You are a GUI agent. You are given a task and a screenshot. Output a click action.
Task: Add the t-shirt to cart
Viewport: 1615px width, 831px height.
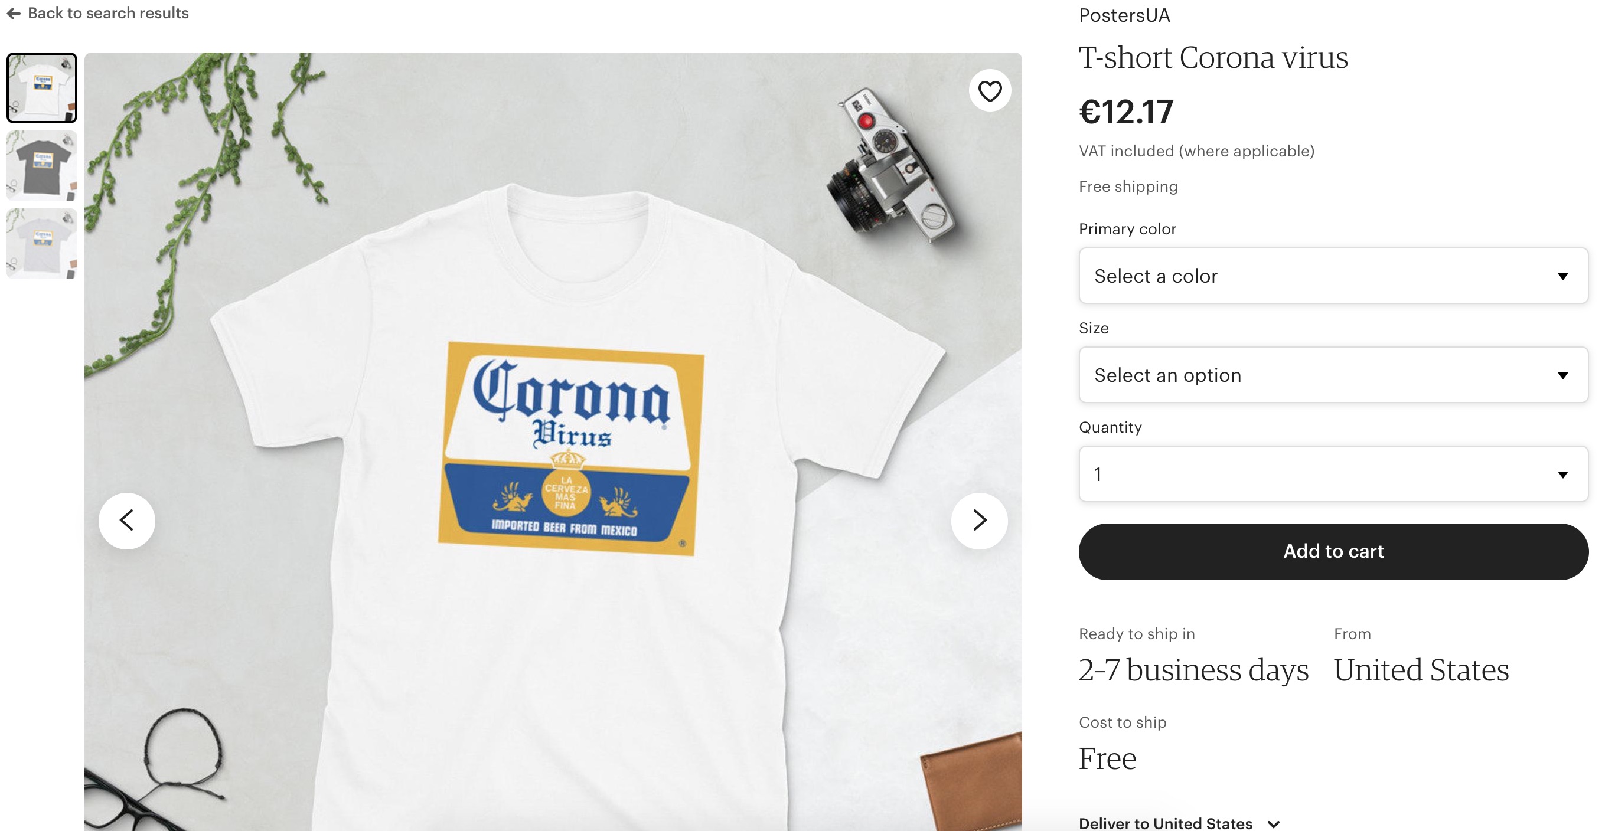pos(1333,551)
